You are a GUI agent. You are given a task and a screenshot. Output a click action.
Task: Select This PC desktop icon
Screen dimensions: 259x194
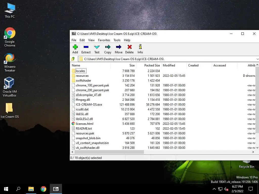click(10, 10)
